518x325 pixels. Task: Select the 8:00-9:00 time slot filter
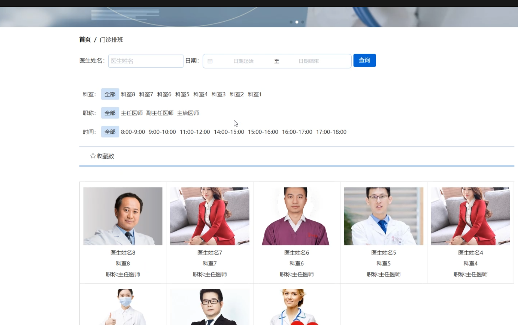[x=133, y=132]
